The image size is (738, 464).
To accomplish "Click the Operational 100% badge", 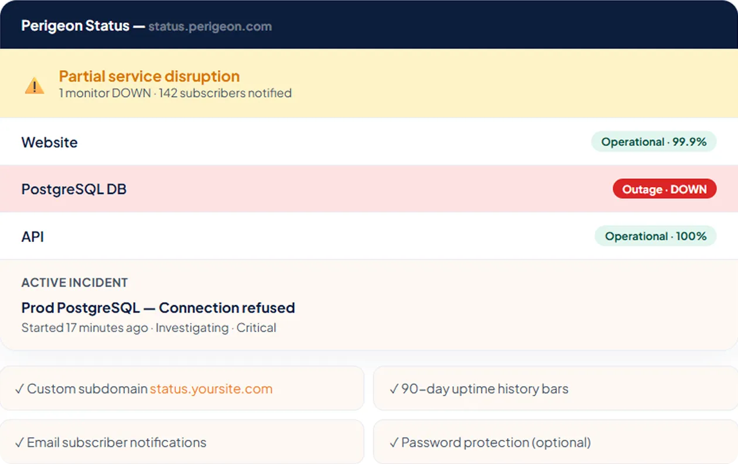I will [655, 236].
